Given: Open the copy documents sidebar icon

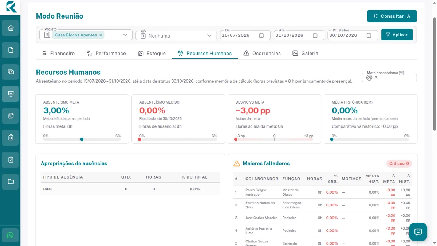Looking at the screenshot, I should [x=11, y=116].
